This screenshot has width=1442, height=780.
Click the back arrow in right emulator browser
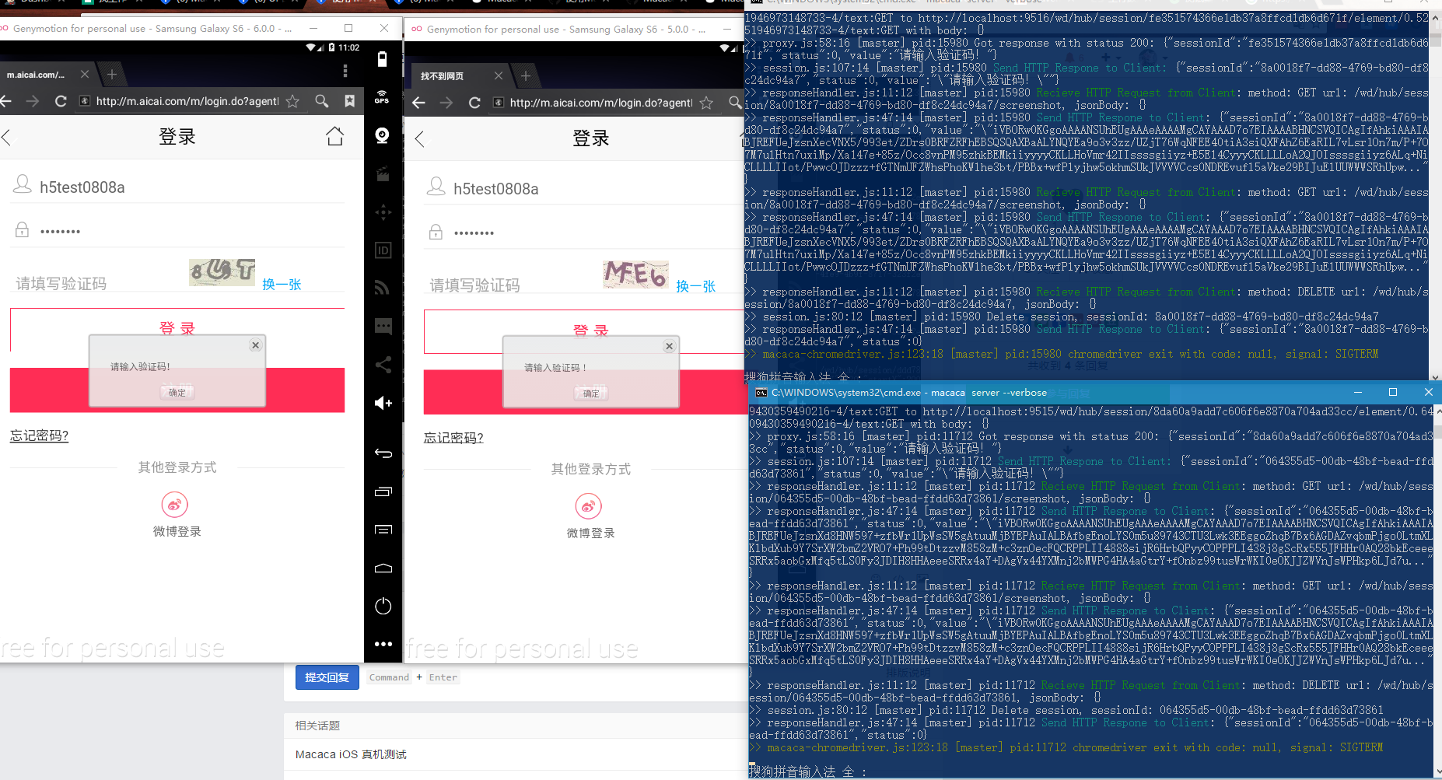[418, 103]
